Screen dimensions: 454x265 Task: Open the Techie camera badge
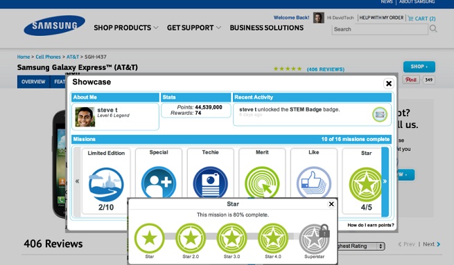(x=210, y=183)
